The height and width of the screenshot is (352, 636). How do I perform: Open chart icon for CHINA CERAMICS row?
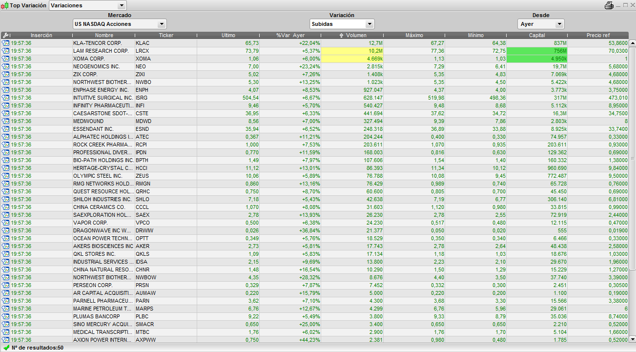pyautogui.click(x=5, y=207)
